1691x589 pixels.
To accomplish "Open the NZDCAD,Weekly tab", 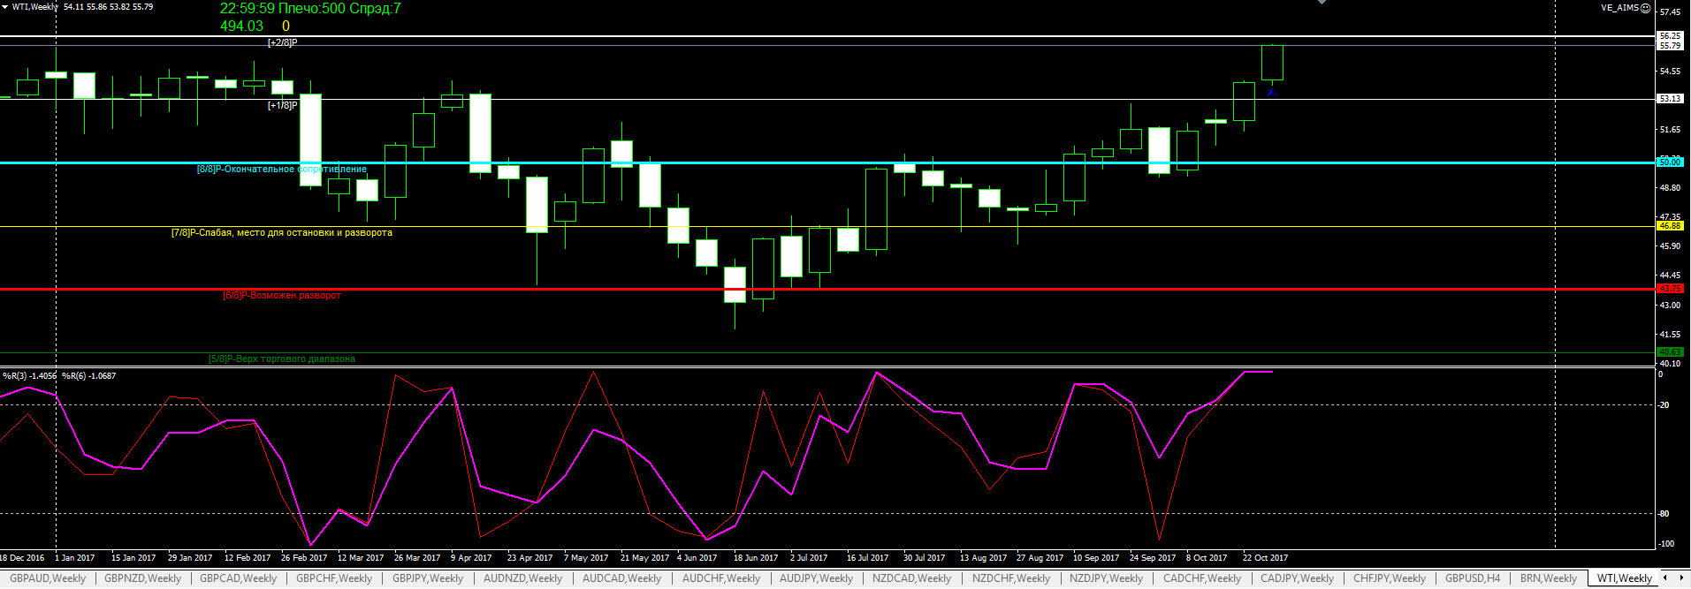I will point(911,578).
